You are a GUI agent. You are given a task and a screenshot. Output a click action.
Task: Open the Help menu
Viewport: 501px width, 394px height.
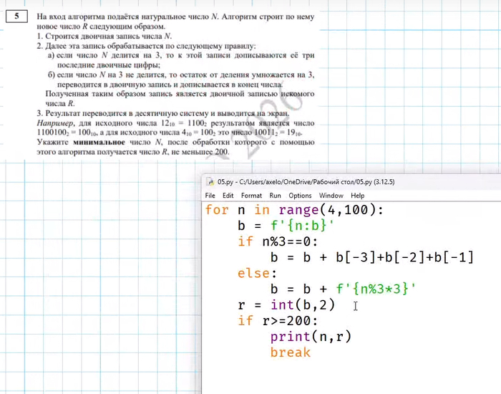357,196
